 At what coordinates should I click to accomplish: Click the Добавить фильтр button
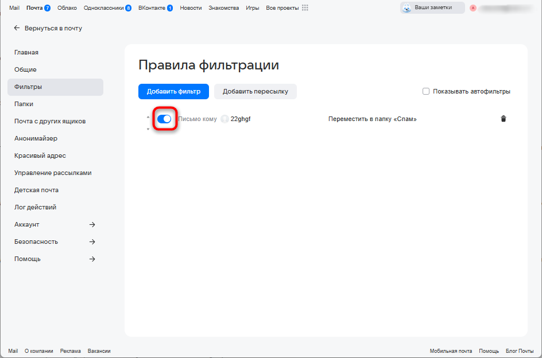173,92
